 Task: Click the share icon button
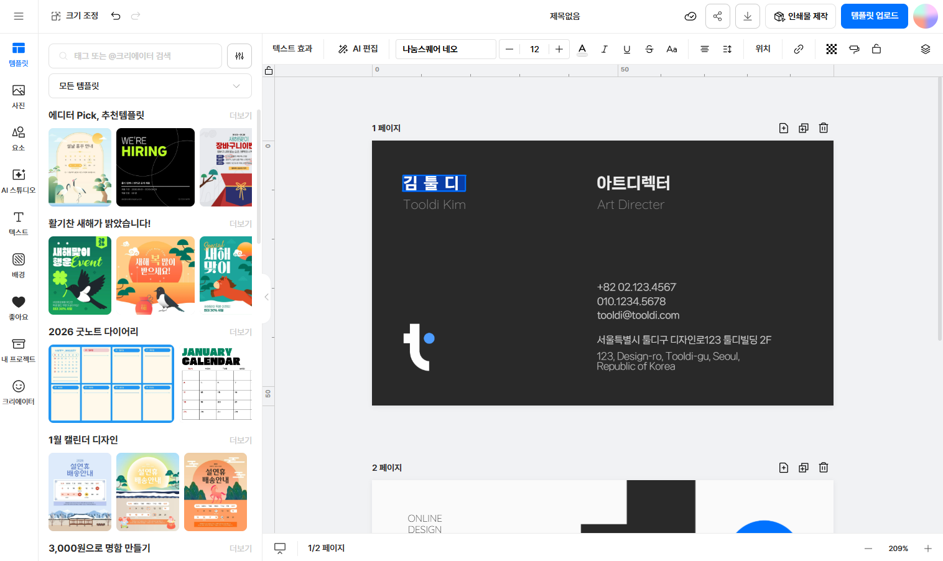pyautogui.click(x=717, y=16)
